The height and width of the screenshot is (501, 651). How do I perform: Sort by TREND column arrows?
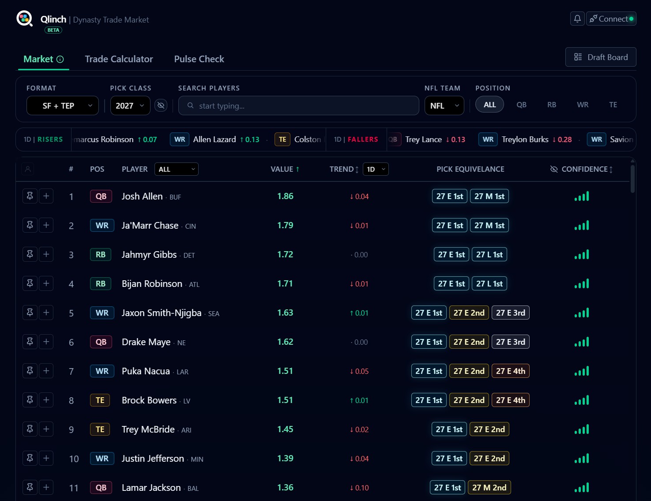[357, 170]
